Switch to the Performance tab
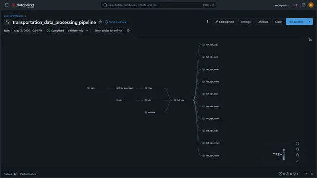Image resolution: width=317 pixels, height=178 pixels. click(28, 174)
